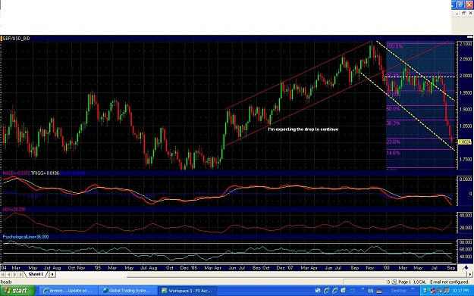The height and width of the screenshot is (296, 474).
Task: Open the Desktop toolbar on the taskbar
Action: click(398, 291)
